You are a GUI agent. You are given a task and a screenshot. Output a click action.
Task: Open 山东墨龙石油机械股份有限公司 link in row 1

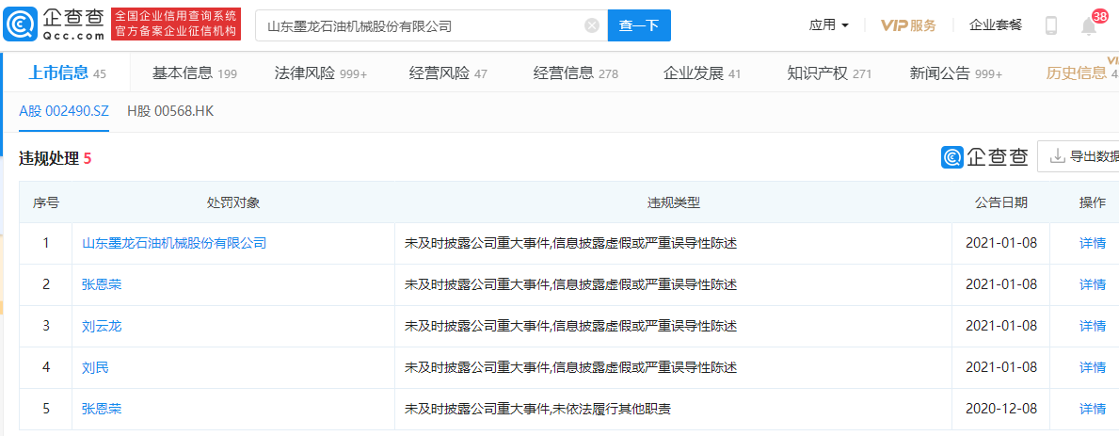point(174,243)
